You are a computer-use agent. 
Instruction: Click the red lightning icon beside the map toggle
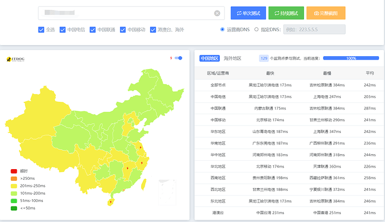[171, 58]
